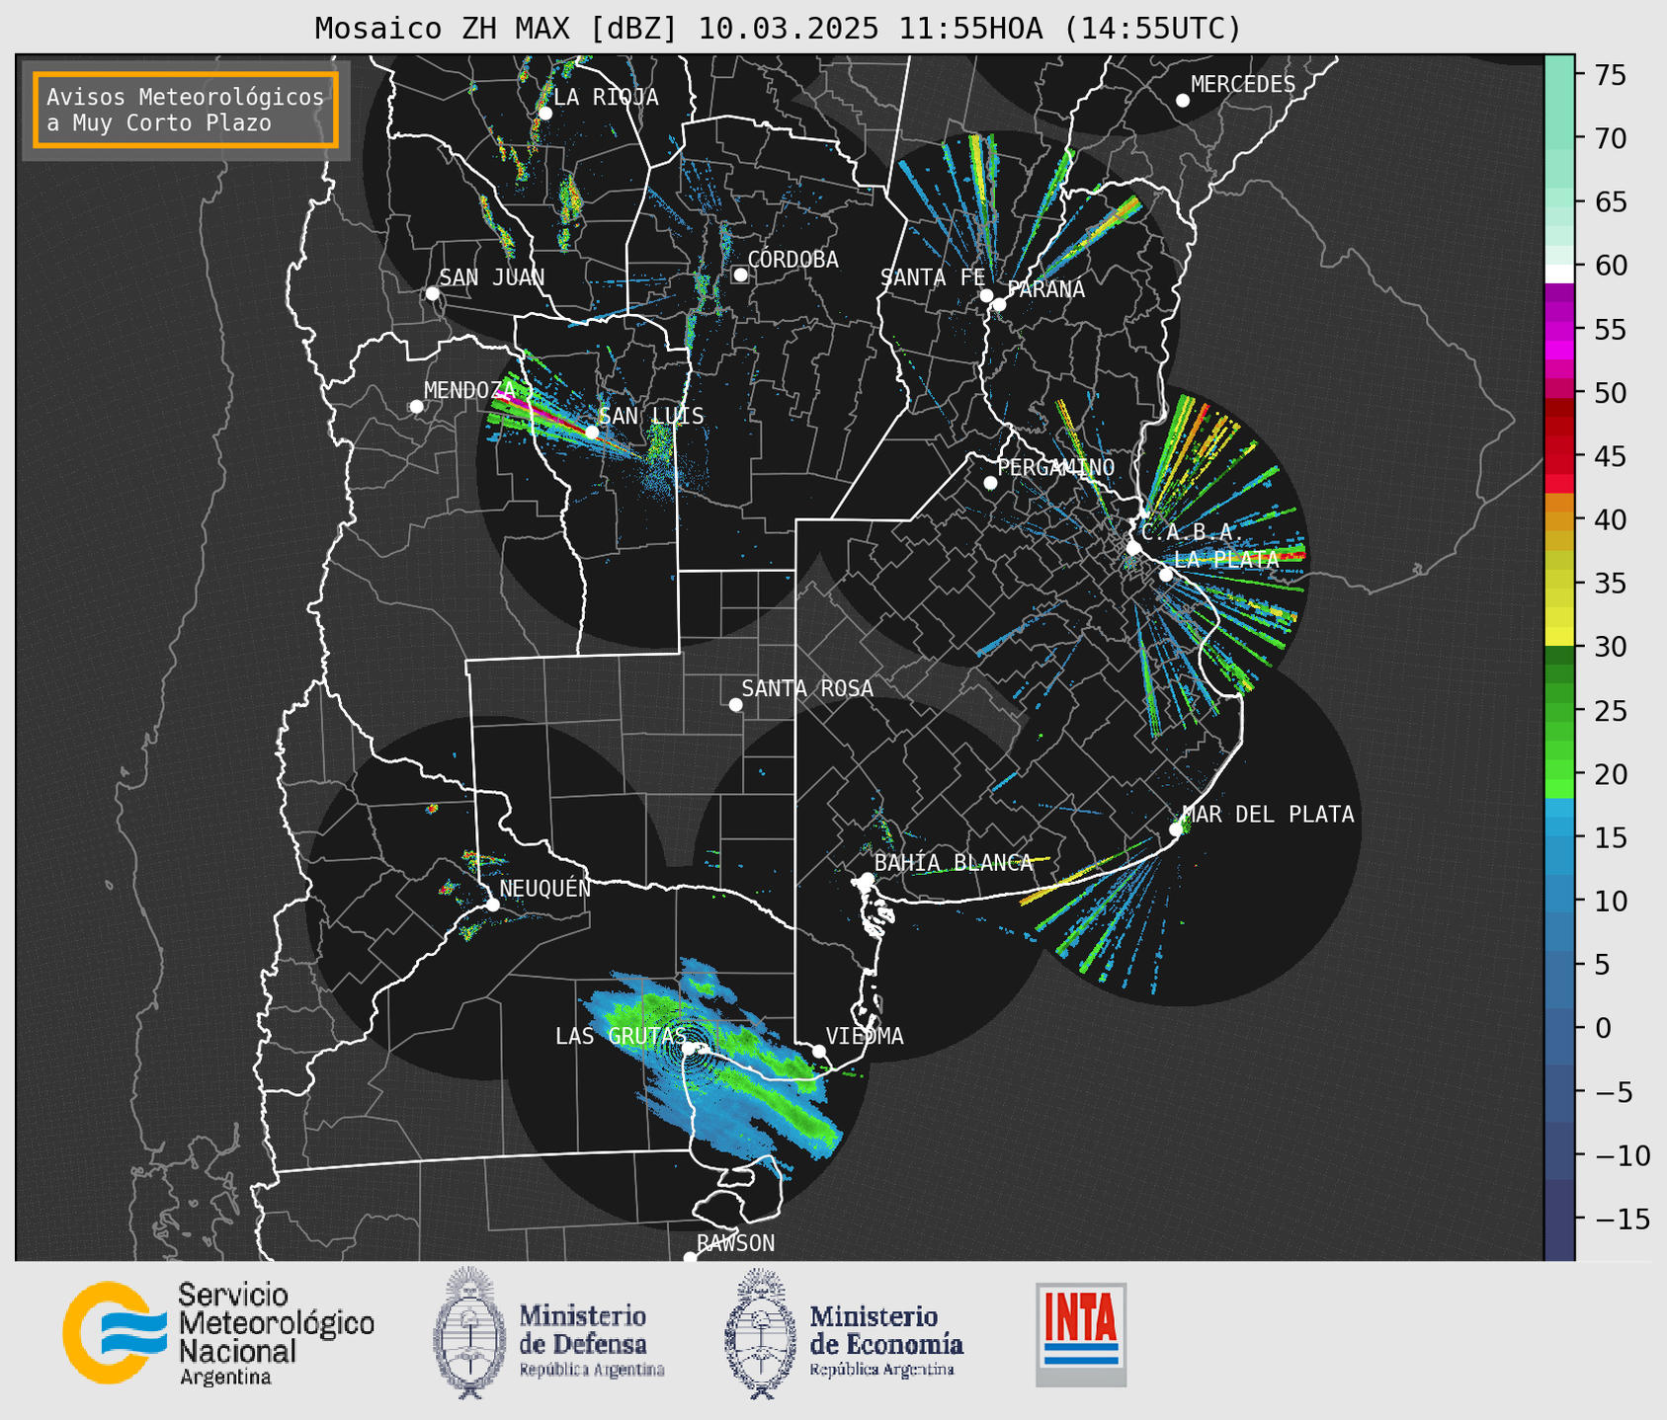Click the Avisos Meteorológicos a Muy Corto Plazo box
The image size is (1667, 1420).
pyautogui.click(x=186, y=110)
